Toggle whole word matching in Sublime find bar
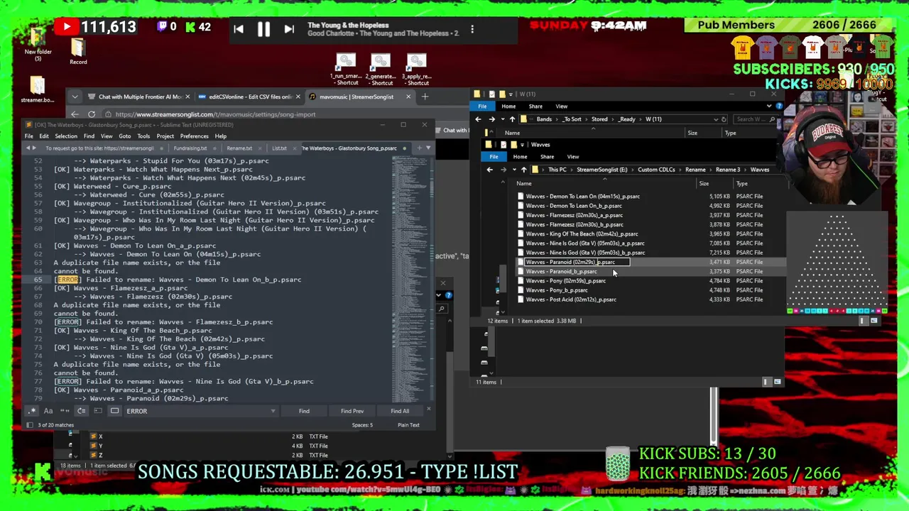This screenshot has height=511, width=909. pos(65,411)
